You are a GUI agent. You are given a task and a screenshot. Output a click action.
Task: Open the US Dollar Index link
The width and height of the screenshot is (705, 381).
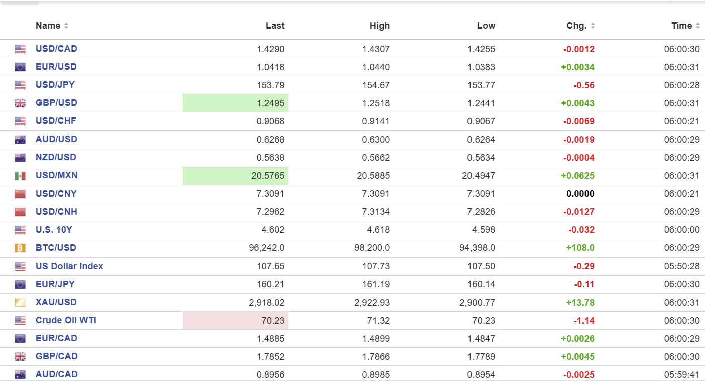[x=69, y=266]
